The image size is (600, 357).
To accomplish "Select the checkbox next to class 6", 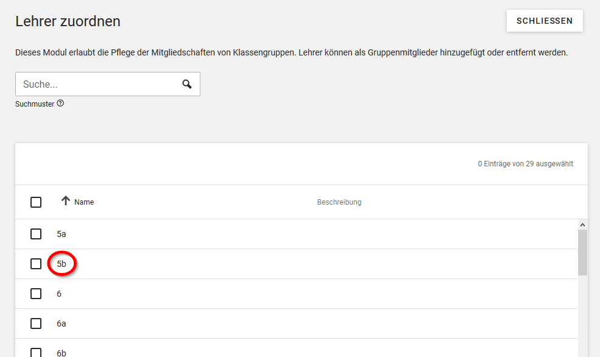I will pyautogui.click(x=36, y=294).
